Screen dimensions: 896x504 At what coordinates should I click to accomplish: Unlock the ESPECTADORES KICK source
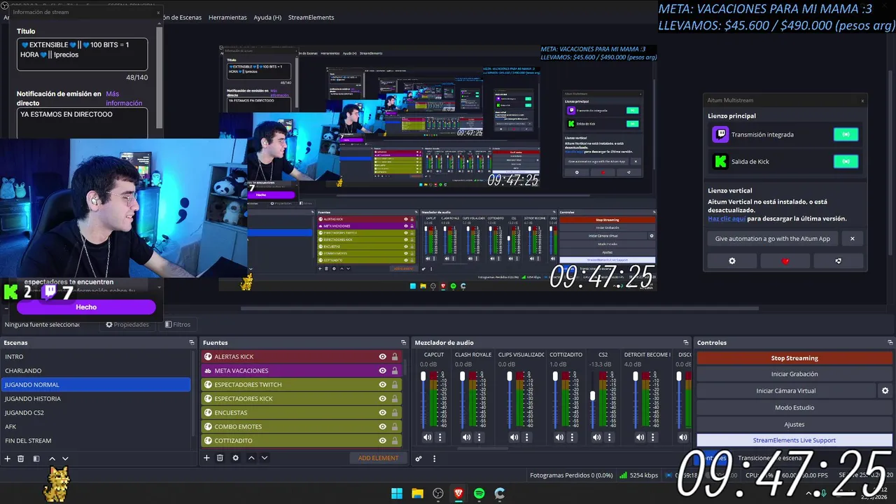[x=395, y=398]
